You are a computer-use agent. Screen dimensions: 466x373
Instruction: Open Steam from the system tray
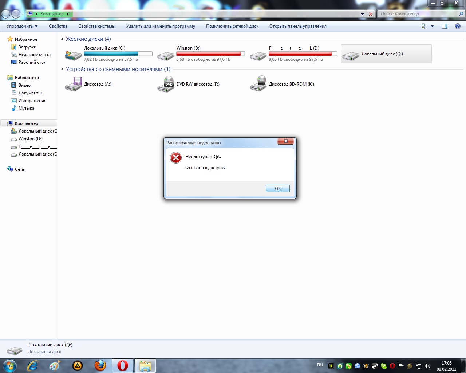[x=375, y=366]
